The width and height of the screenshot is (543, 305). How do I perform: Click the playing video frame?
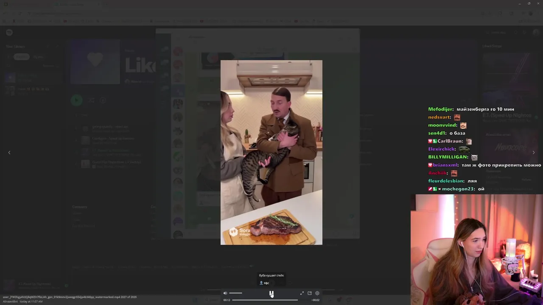coord(271,152)
